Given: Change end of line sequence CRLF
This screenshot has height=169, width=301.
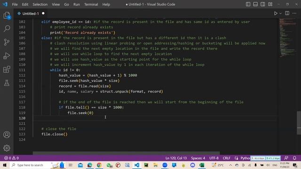Looking at the screenshot, I should pos(227,158).
